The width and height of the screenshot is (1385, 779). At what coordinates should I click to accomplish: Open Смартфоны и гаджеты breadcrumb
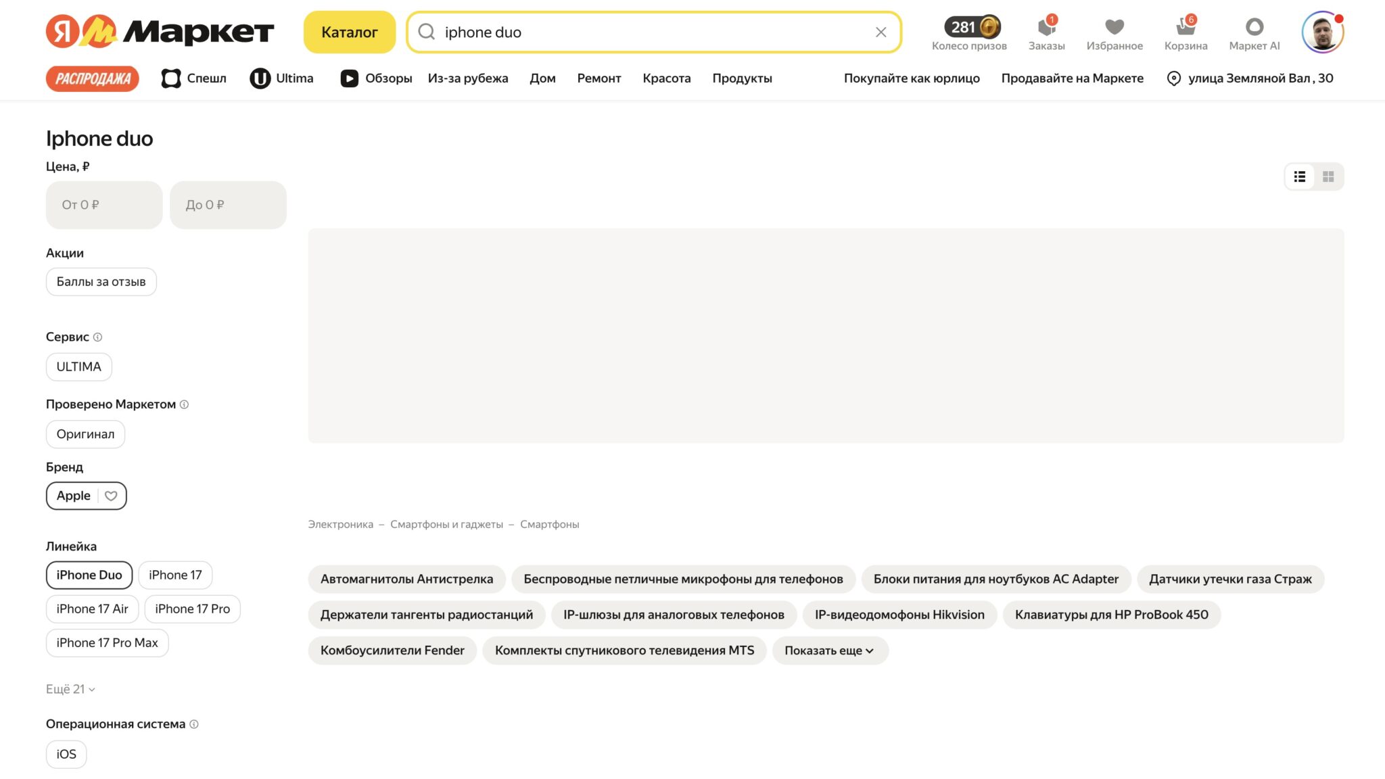point(446,524)
